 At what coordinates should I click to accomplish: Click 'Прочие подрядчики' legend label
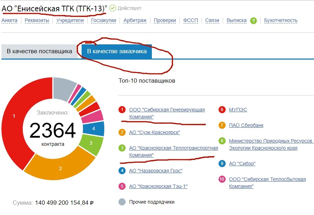click(x=152, y=202)
